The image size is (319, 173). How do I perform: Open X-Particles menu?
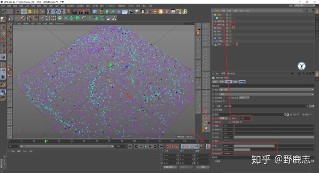(111, 6)
